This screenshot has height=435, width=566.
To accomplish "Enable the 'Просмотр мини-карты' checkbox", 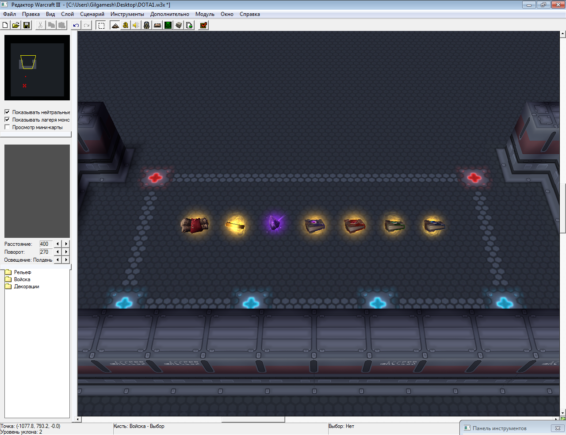I will tap(7, 127).
